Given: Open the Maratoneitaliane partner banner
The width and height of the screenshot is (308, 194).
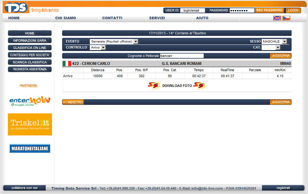Looking at the screenshot, I should (30, 148).
